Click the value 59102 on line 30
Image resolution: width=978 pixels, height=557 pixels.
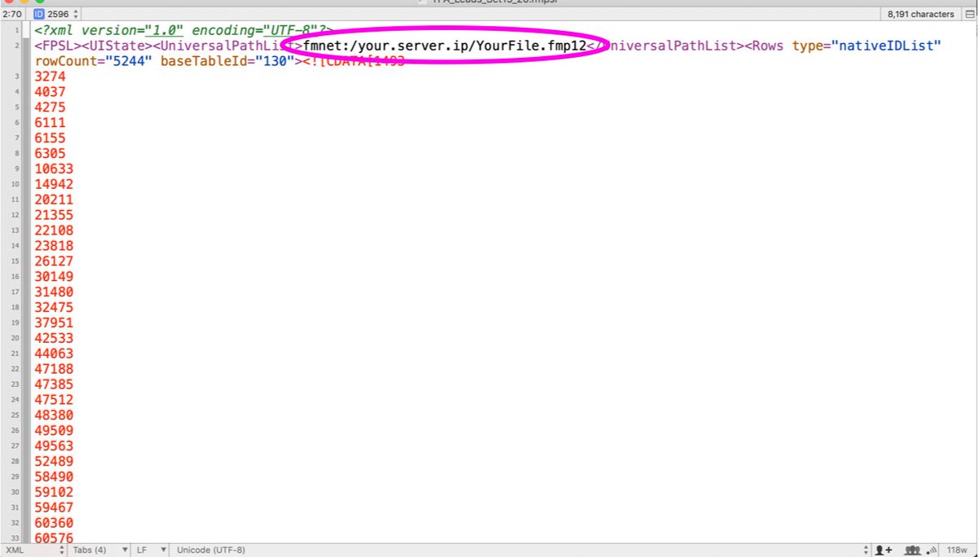coord(55,492)
